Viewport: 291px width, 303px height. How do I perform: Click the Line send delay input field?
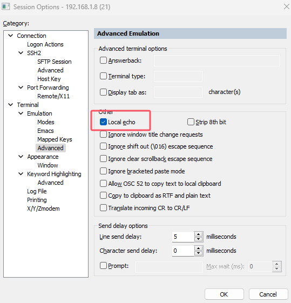coord(183,237)
